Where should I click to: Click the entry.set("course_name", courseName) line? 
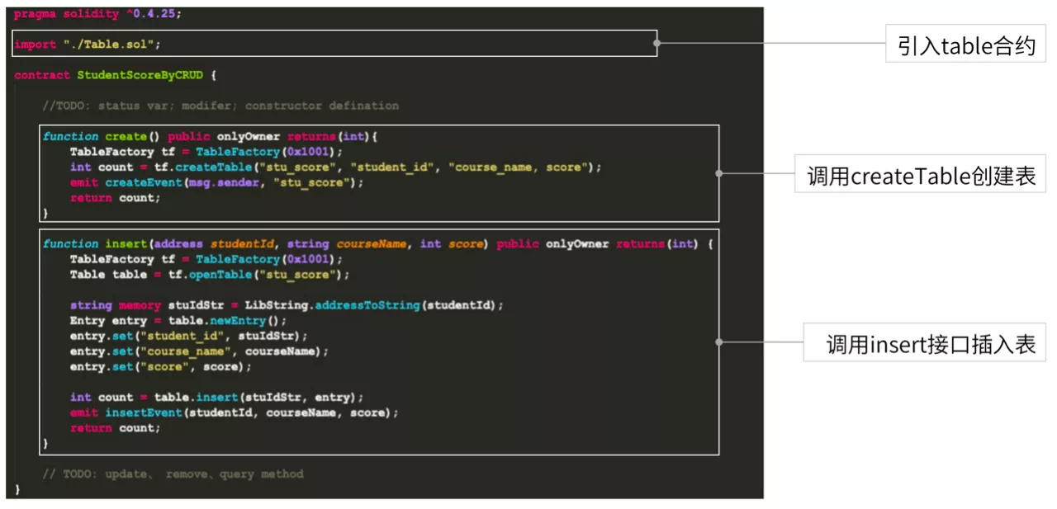pos(199,351)
